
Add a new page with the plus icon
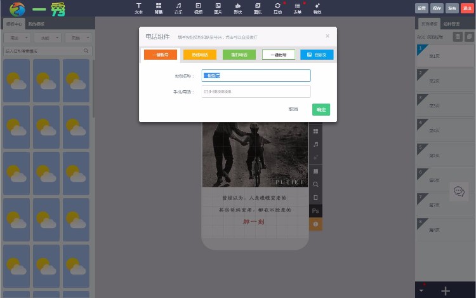446,291
